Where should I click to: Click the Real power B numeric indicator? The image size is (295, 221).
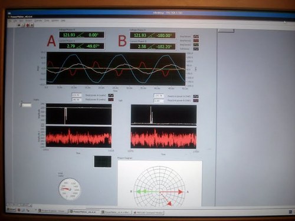pos(77,100)
